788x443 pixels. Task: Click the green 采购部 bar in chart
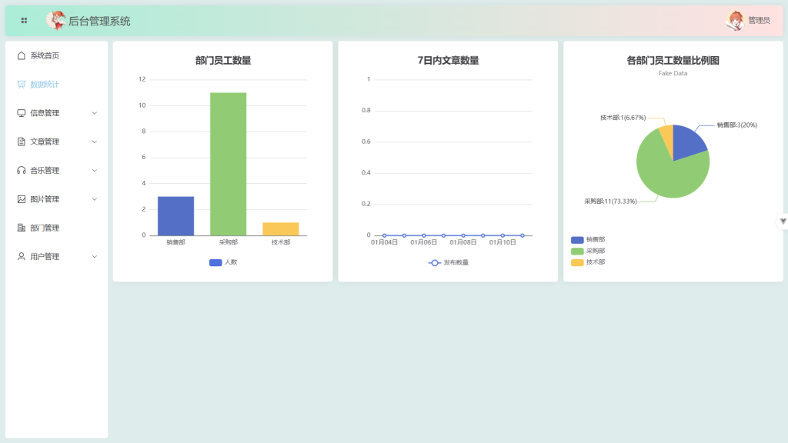point(229,164)
